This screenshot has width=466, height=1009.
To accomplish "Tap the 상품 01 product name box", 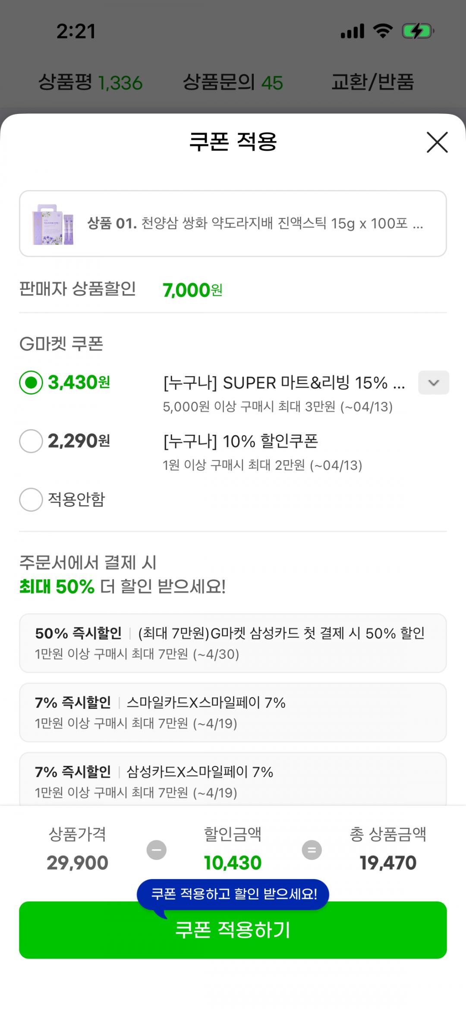I will pos(255,224).
